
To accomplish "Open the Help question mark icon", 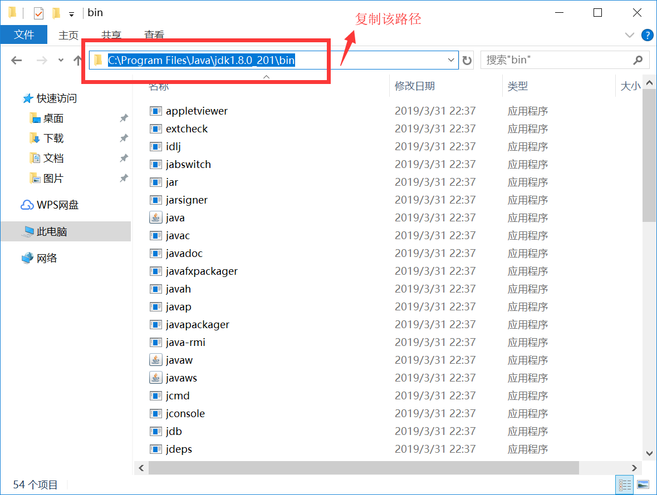I will tap(647, 35).
